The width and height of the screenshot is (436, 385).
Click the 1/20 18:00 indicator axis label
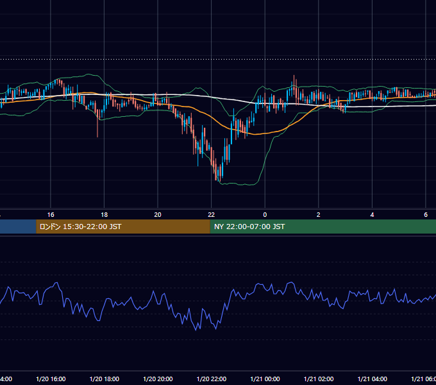tap(105, 379)
